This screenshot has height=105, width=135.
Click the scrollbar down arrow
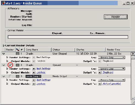[x=133, y=98]
